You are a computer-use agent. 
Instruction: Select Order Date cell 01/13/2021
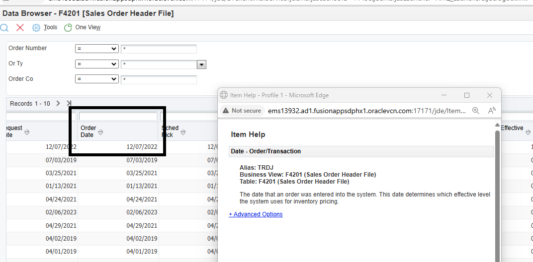point(118,186)
